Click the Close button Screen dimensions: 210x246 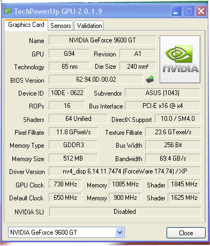[186, 233]
